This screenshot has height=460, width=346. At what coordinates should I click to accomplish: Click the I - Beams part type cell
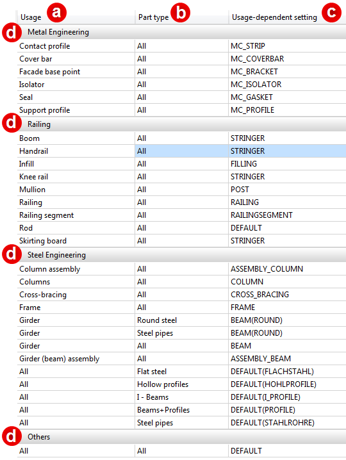click(182, 397)
